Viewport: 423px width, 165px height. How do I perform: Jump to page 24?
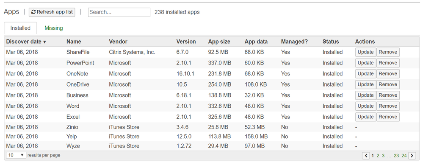[x=404, y=156]
